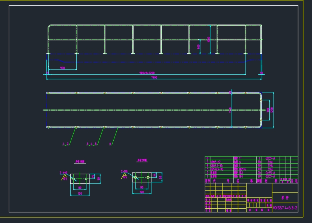This screenshot has height=223, width=312.
Task: Click the 50 height dimension in detail 1
Action: tap(99, 179)
